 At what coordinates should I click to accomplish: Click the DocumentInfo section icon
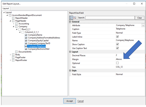point(16,52)
